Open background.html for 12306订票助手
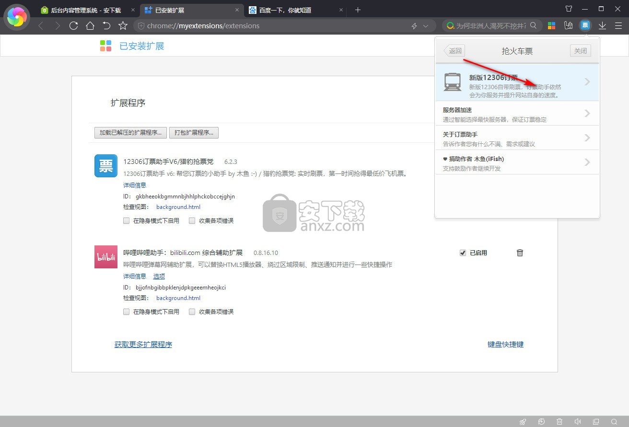 click(178, 207)
